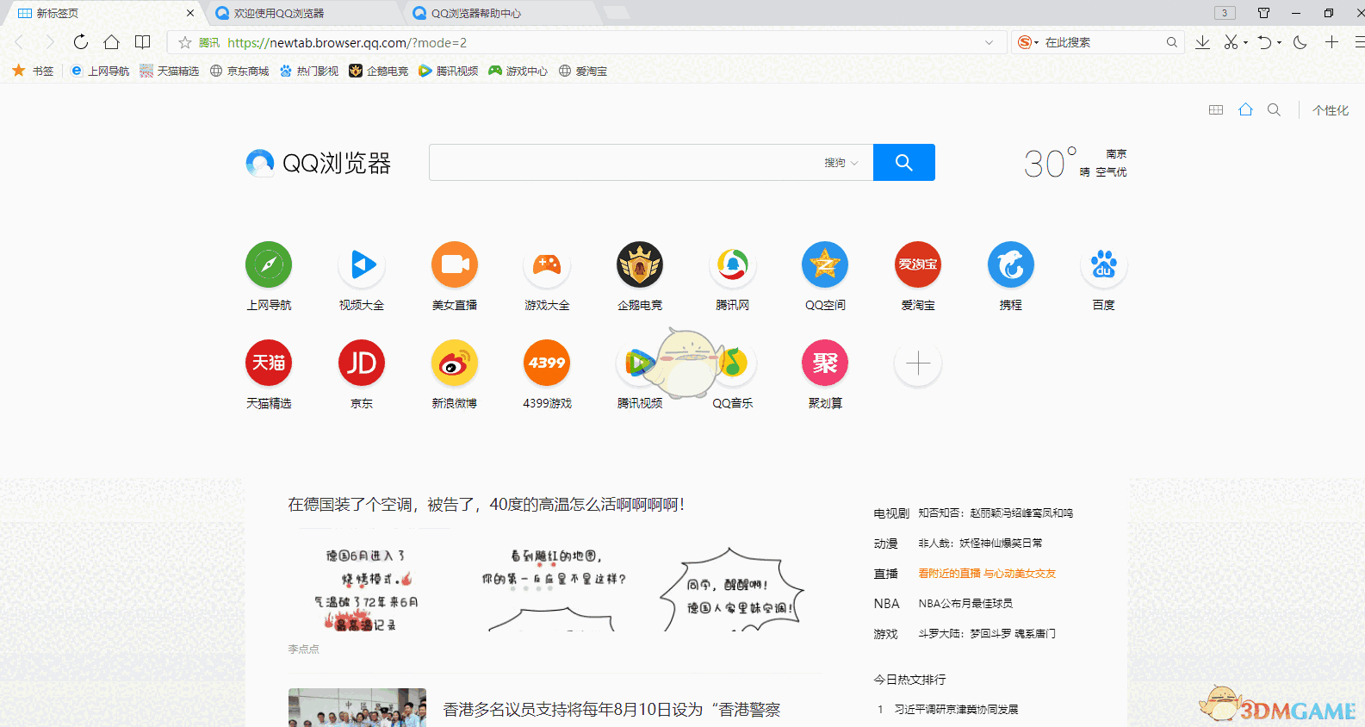
Task: Open the 游戏大全 gamepad tile
Action: pyautogui.click(x=547, y=264)
